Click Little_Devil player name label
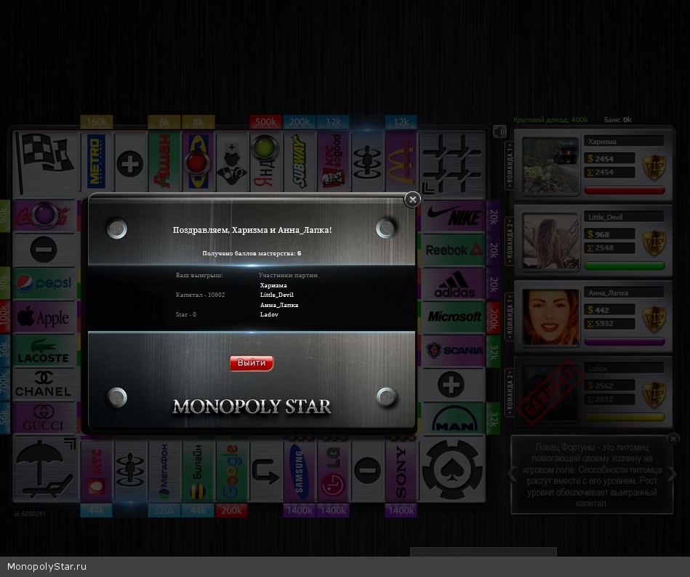The width and height of the screenshot is (690, 577). click(623, 217)
